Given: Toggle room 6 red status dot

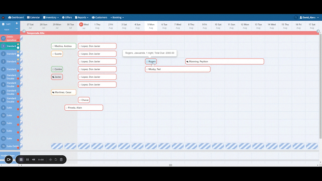Looking at the screenshot, I should click(x=18, y=86).
